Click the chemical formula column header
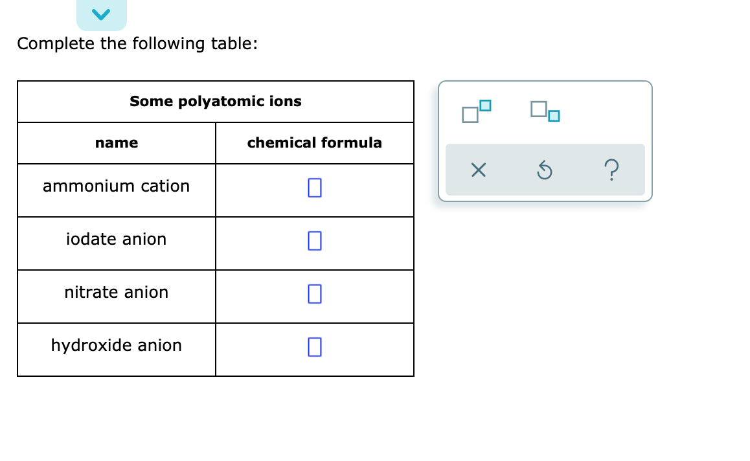 coord(314,143)
